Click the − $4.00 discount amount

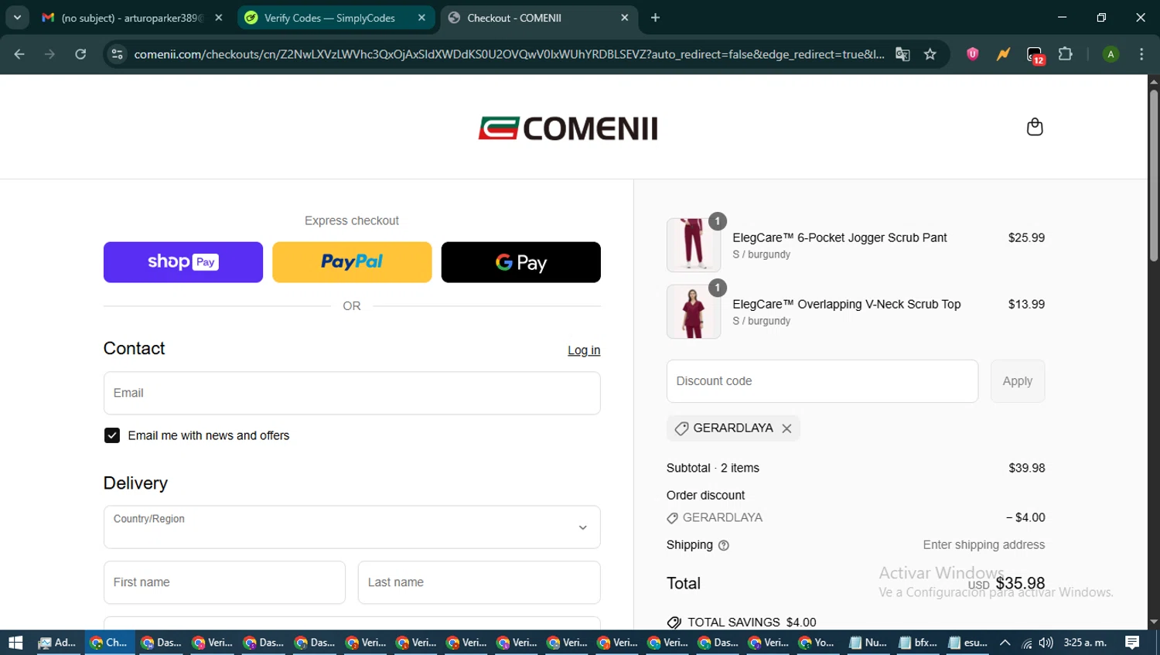pos(1025,517)
